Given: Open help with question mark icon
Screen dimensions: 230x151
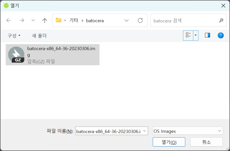Looking at the screenshot, I should (x=220, y=35).
